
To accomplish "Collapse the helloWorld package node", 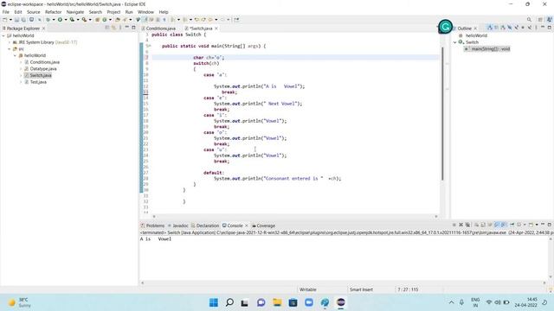I will coord(16,55).
